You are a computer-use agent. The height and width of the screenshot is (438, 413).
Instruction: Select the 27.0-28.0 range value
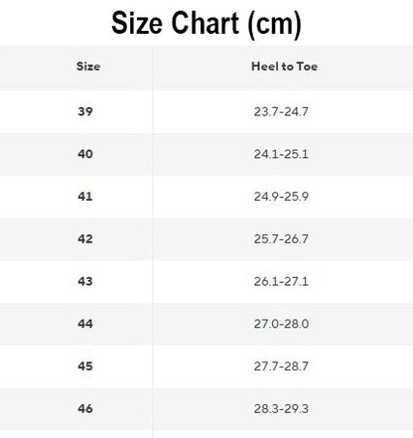[281, 324]
